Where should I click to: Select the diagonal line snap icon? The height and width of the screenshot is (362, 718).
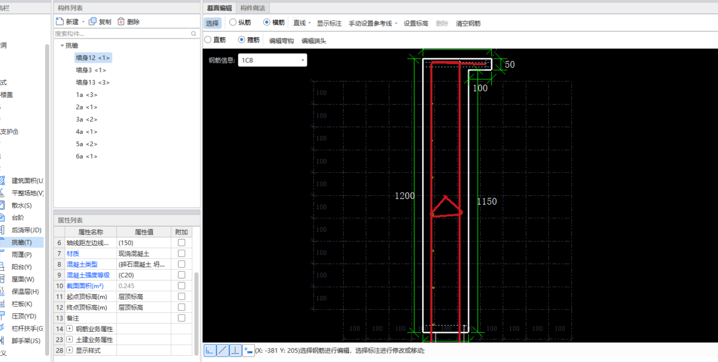tap(222, 351)
